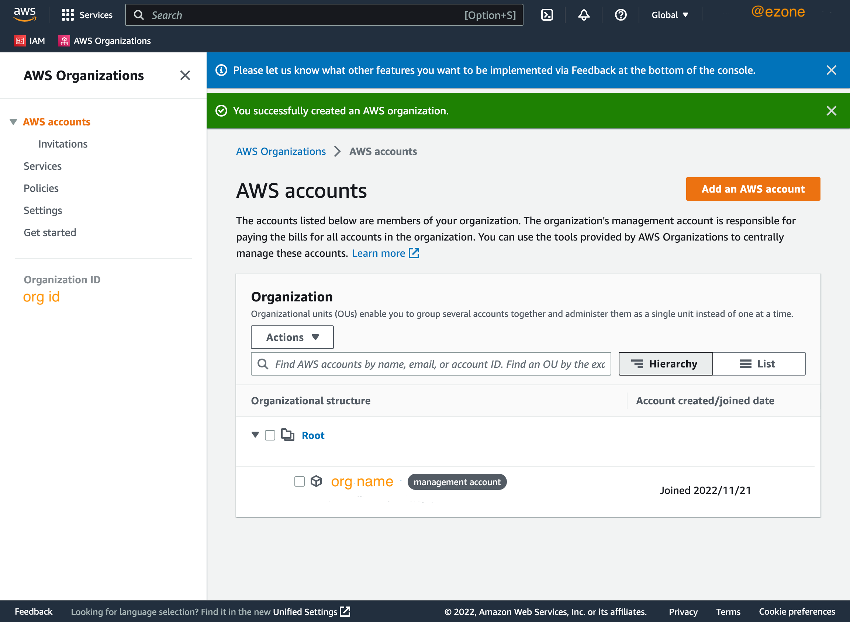
Task: Follow the Learn more link
Action: coord(378,253)
